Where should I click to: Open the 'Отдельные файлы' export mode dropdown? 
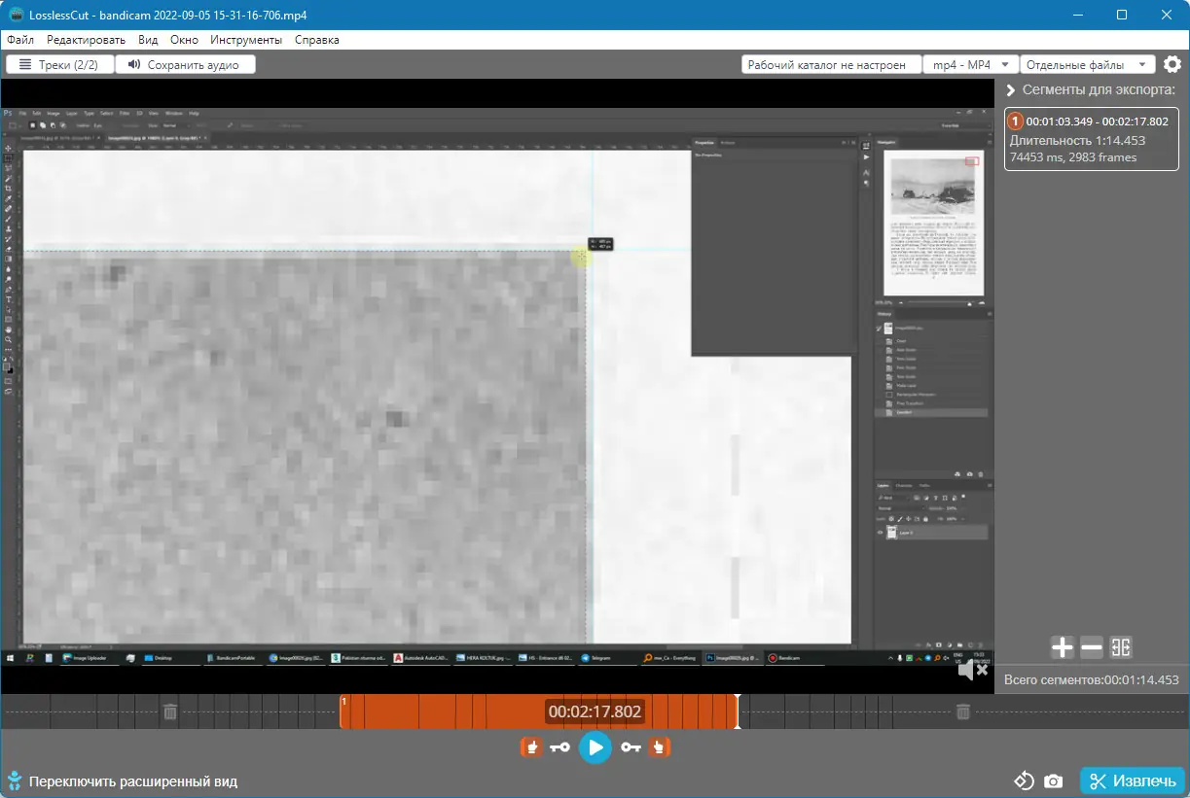pyautogui.click(x=1087, y=64)
